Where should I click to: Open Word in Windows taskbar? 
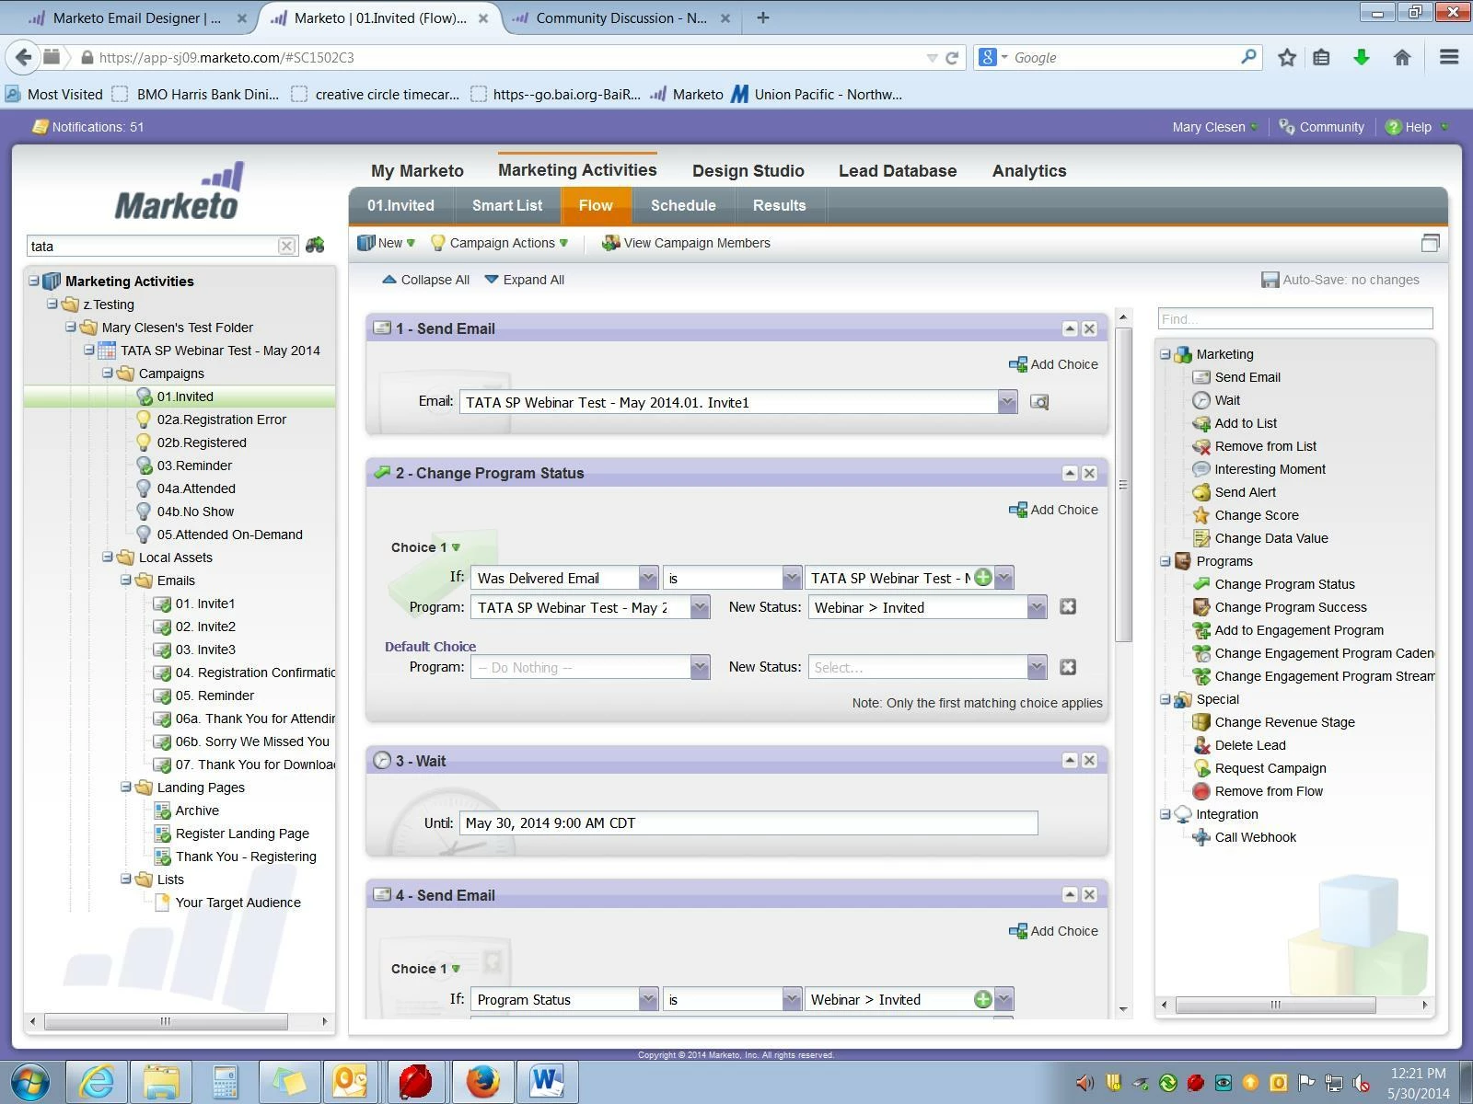point(547,1081)
